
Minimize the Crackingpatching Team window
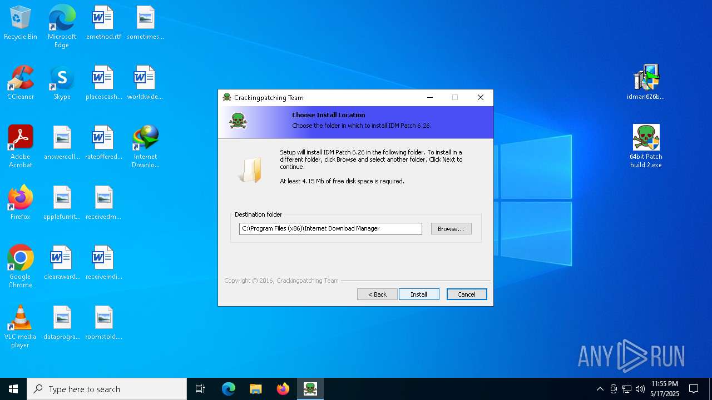pos(430,97)
